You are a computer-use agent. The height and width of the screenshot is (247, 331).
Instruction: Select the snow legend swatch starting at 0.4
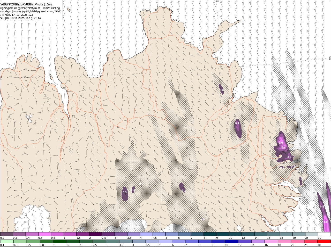coord(32,234)
